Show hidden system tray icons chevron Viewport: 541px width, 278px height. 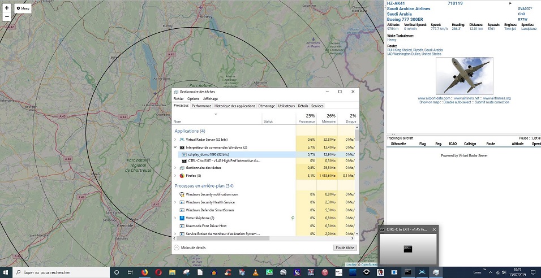tap(490, 272)
